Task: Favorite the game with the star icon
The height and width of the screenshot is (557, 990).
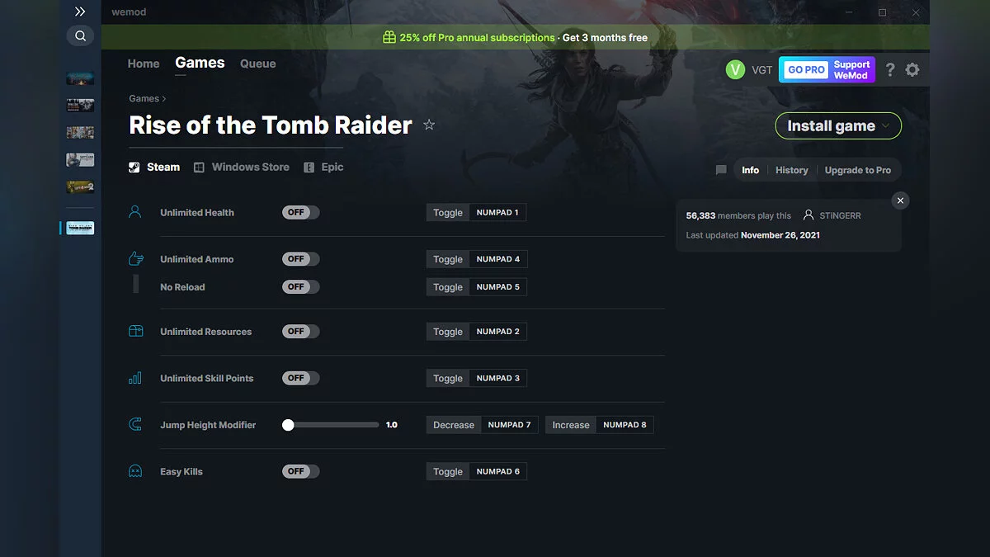Action: (429, 125)
